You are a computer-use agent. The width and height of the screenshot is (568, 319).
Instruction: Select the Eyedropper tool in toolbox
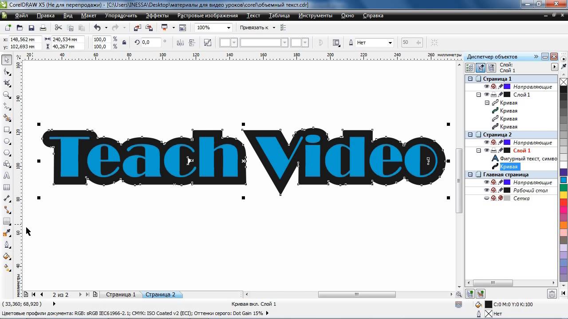7,233
